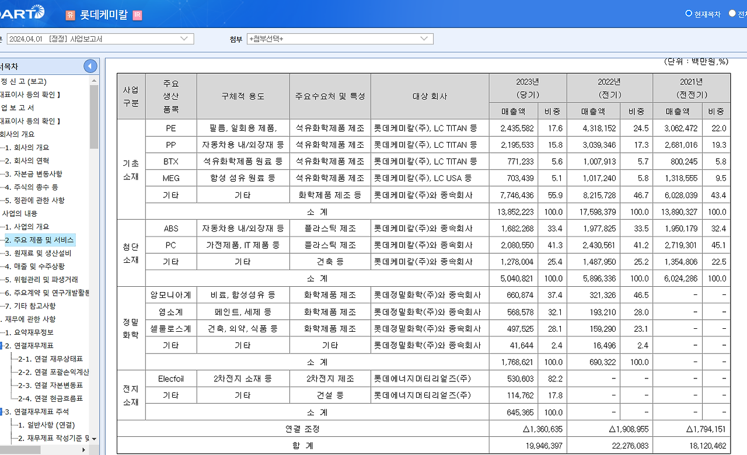Screen dimensions: 747x455
Task: Collapse the 3. 연결재무제표 주석 tree node
Action: point(2,412)
